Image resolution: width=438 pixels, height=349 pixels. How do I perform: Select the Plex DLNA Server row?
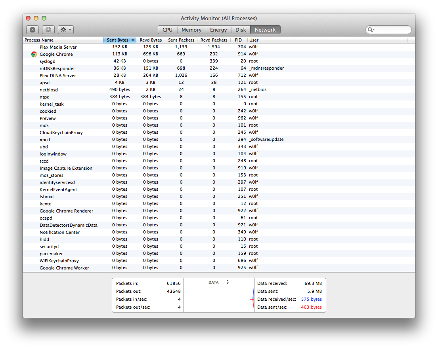coord(219,75)
